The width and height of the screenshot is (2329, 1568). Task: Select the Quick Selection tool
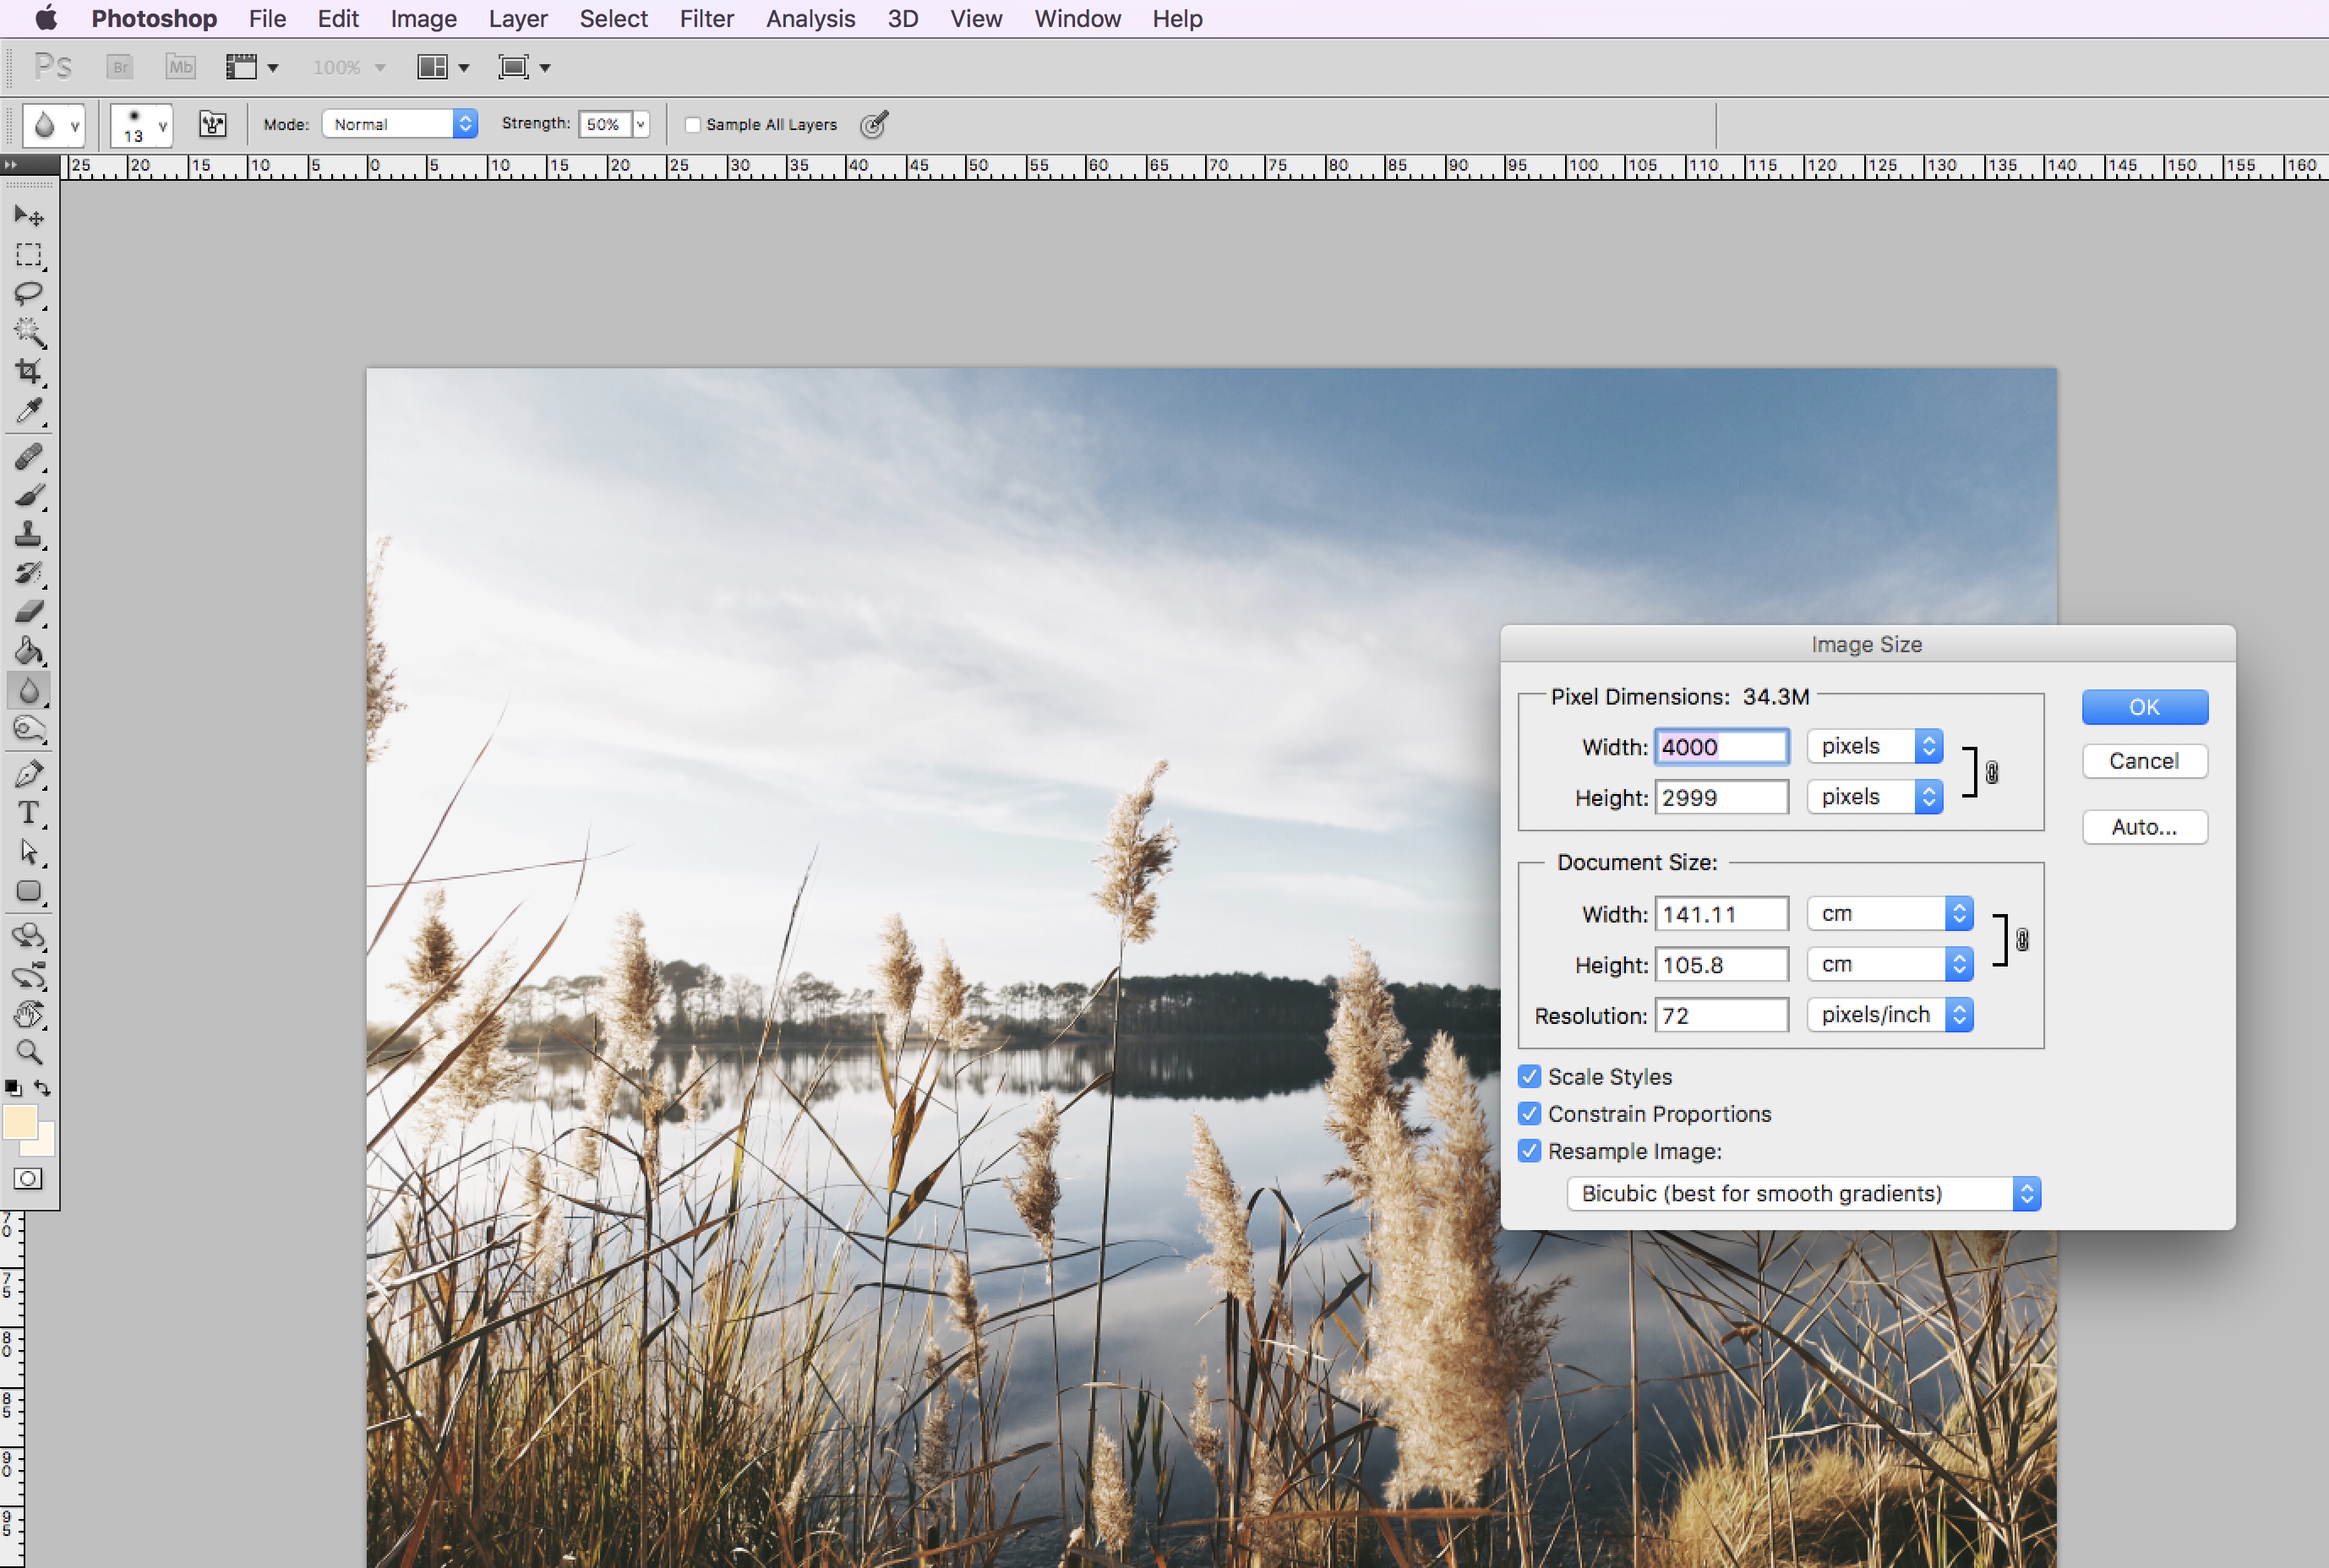pos(29,332)
